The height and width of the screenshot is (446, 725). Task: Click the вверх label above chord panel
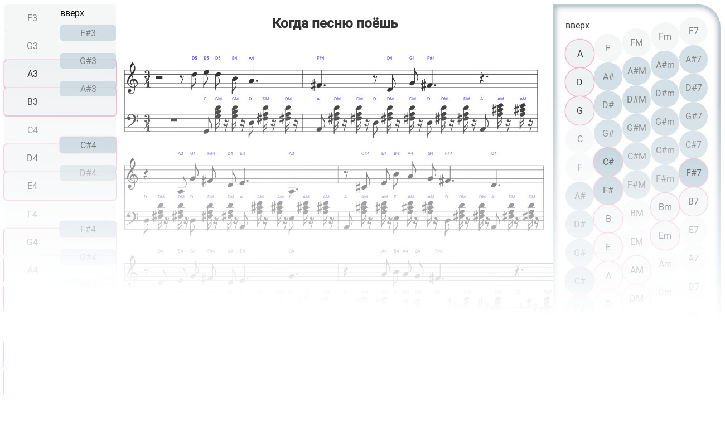point(577,25)
